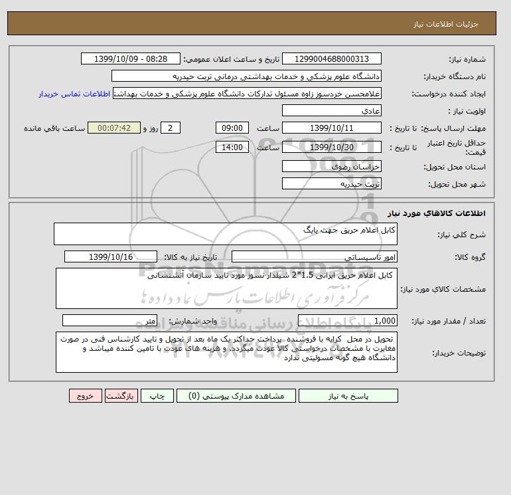
Task: Click the priority field showing عادي
Action: click(x=331, y=110)
